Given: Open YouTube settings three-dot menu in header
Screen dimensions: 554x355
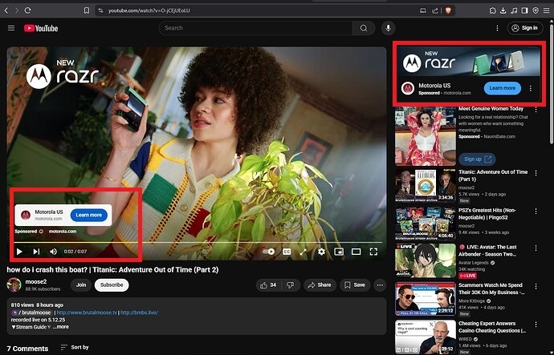Looking at the screenshot, I should click(497, 28).
